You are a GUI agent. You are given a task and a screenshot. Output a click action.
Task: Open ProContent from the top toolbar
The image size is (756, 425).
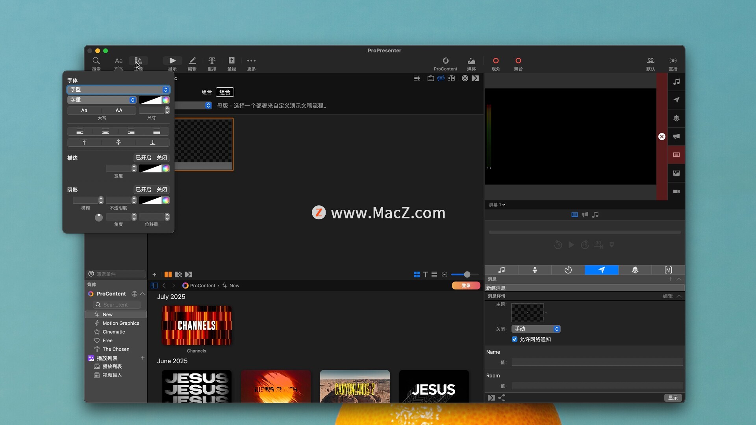[445, 63]
